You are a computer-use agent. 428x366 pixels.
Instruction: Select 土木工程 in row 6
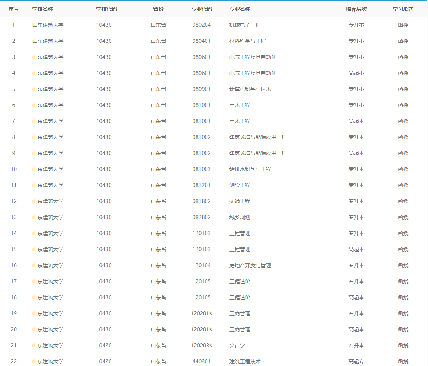click(240, 105)
